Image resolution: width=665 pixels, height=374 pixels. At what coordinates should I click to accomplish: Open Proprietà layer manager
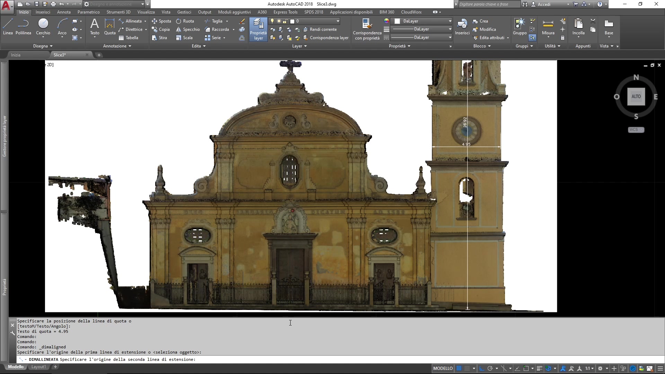pos(258,29)
